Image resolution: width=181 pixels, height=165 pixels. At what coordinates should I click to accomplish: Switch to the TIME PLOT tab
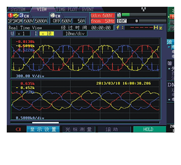tap(66, 9)
